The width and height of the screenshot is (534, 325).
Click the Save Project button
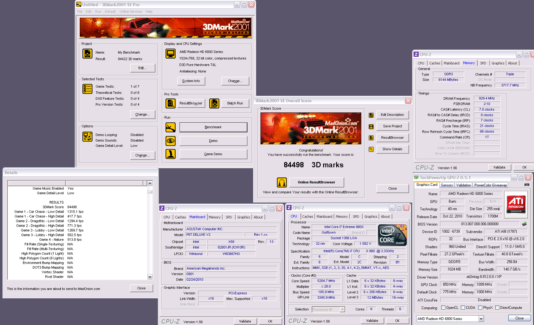pyautogui.click(x=392, y=126)
